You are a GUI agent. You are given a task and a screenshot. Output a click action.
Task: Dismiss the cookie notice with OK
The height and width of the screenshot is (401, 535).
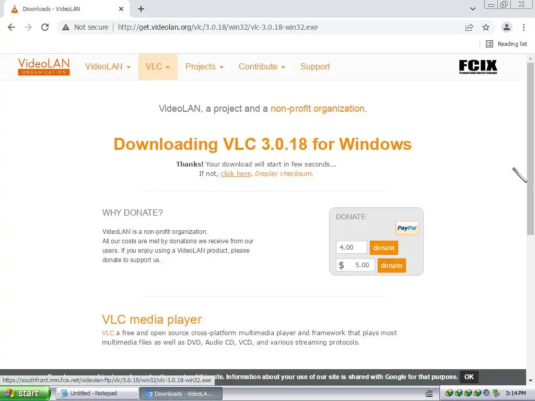(469, 377)
